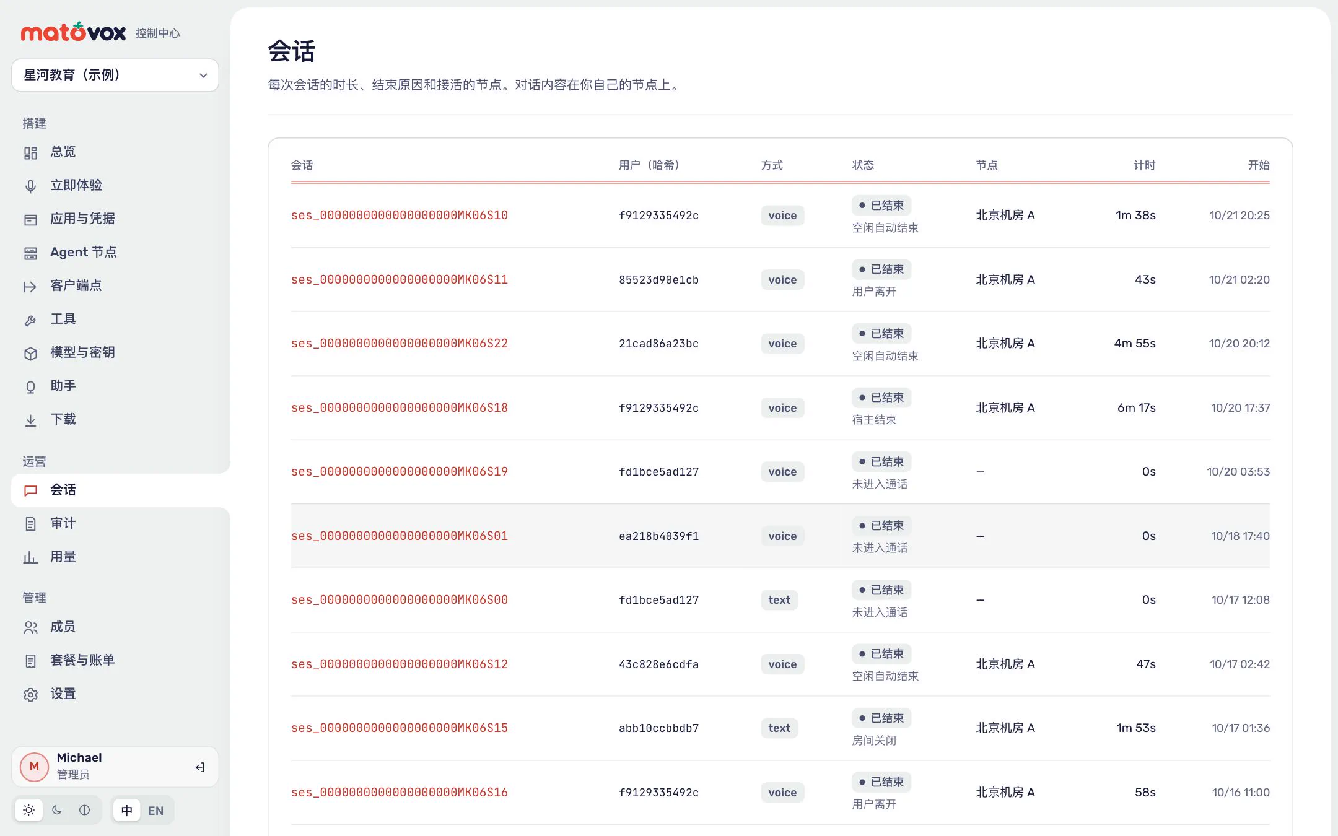Click user hash 85523d90e1cb
This screenshot has width=1338, height=836.
(658, 279)
